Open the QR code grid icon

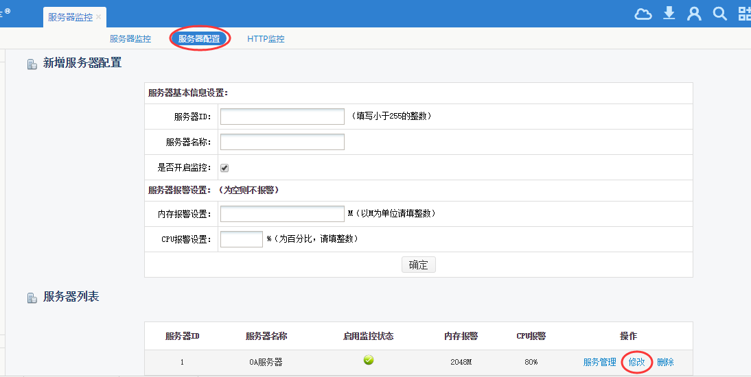tap(744, 14)
